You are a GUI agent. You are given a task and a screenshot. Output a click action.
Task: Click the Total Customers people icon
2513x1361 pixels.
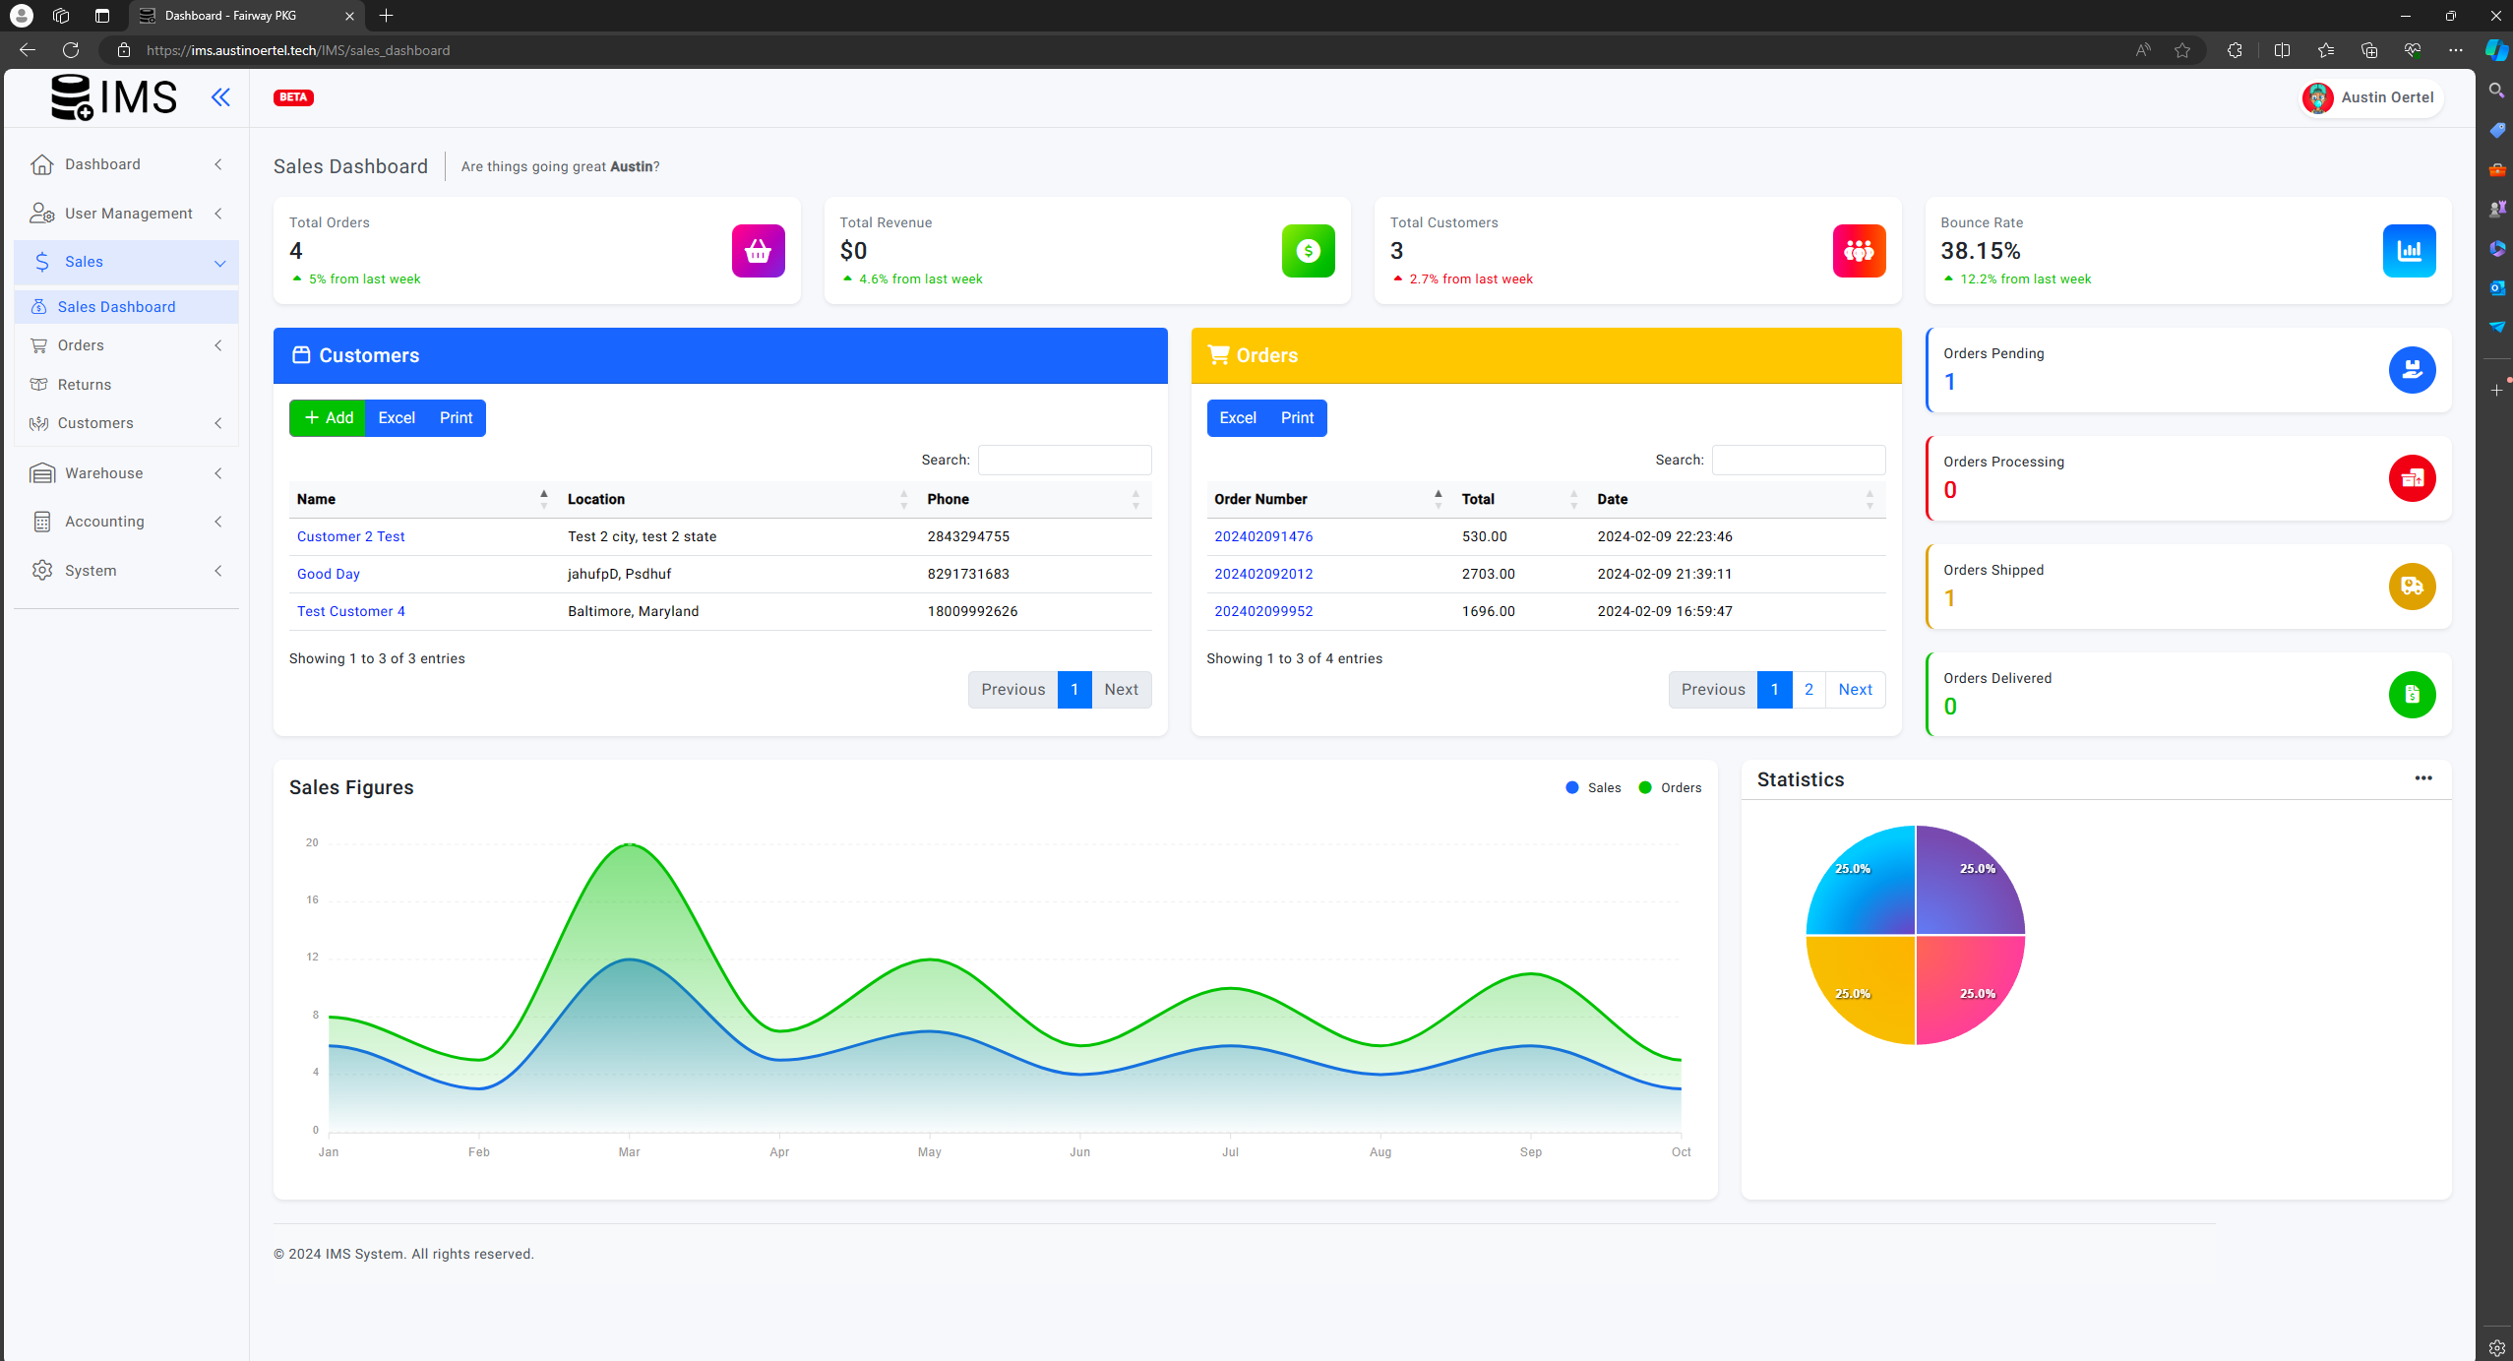1858,251
